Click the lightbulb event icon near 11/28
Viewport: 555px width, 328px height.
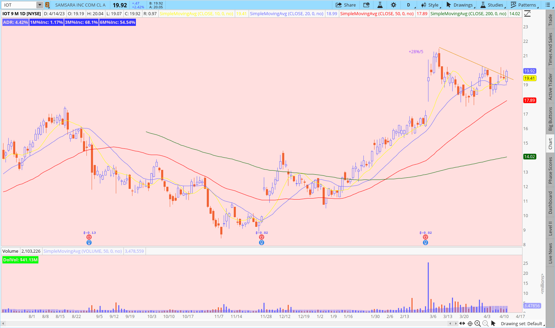[261, 243]
